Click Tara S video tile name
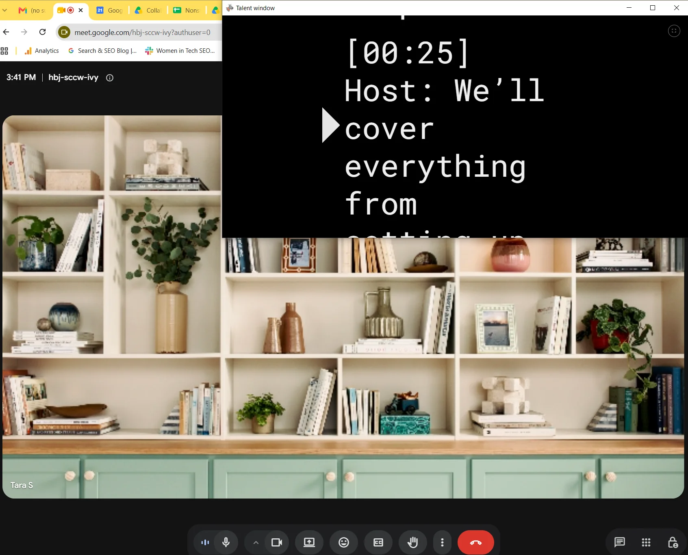688x555 pixels. pyautogui.click(x=22, y=485)
